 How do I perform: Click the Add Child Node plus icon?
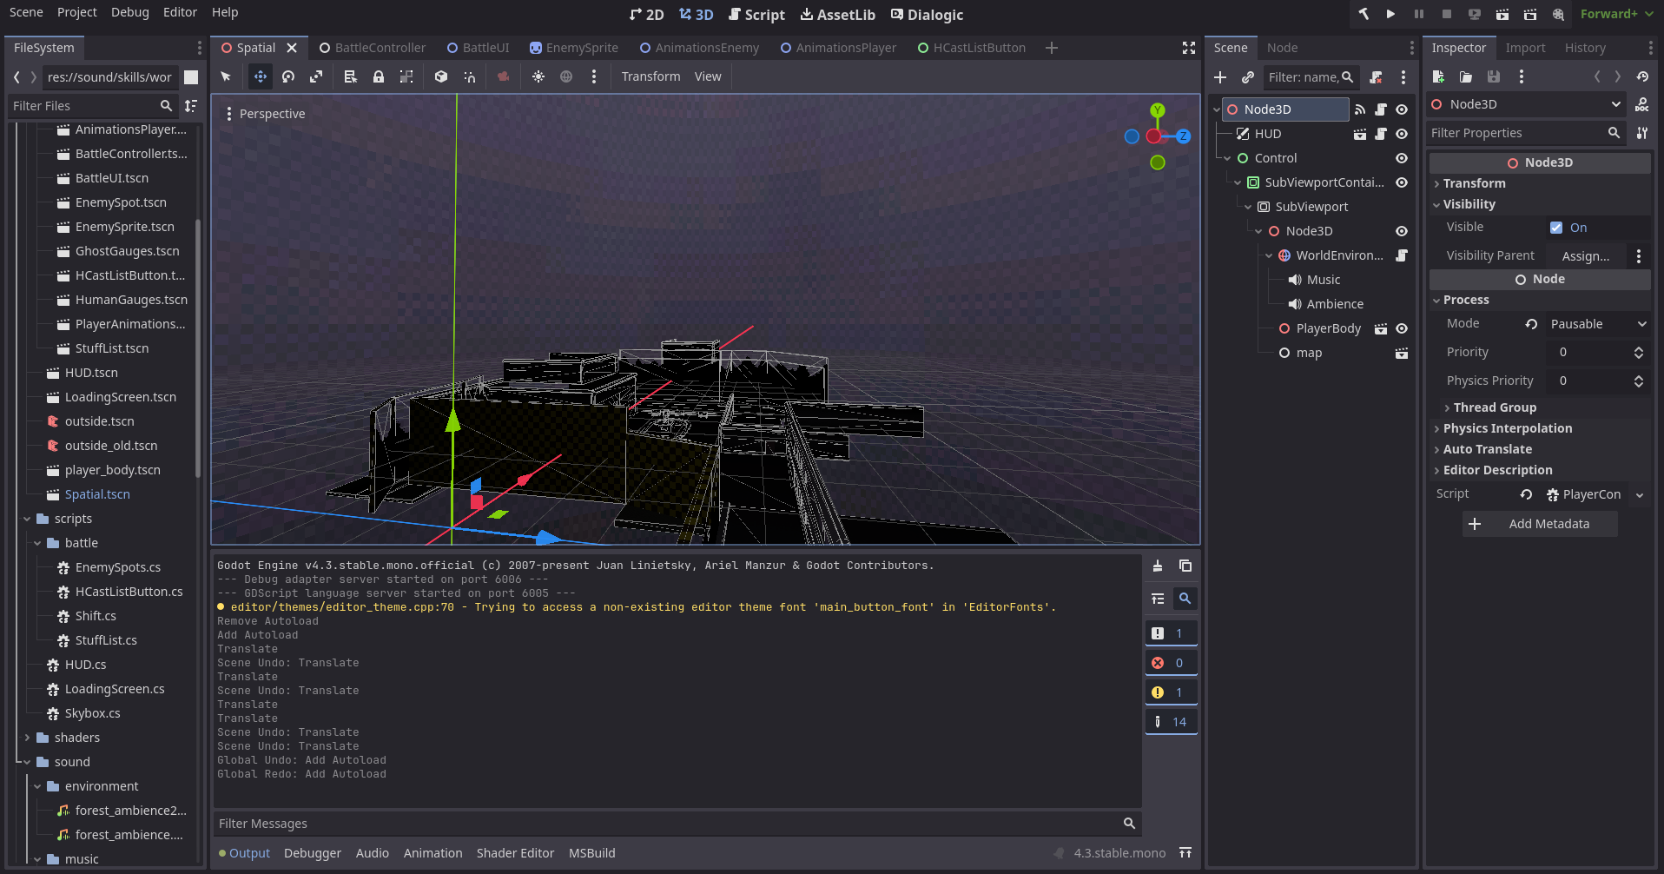click(1220, 77)
